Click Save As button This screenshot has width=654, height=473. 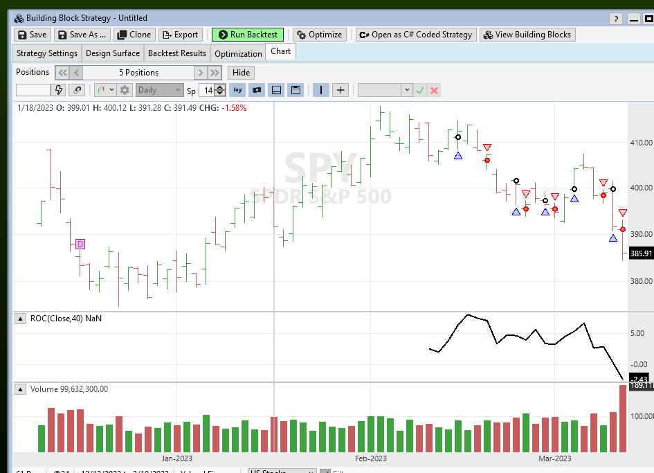pos(82,35)
